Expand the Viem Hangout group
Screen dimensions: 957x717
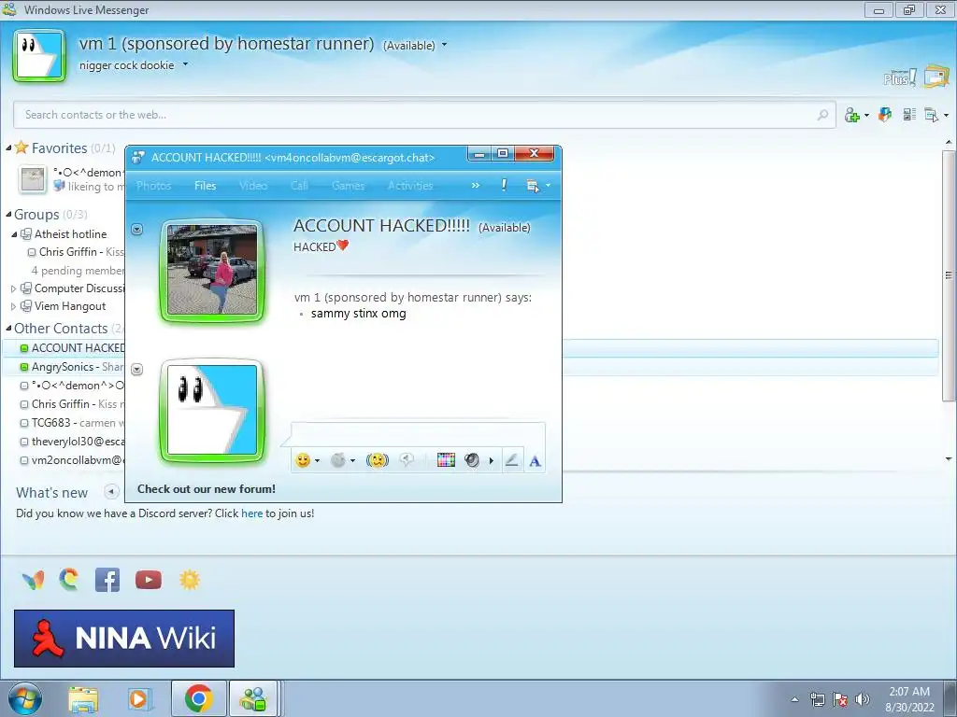pos(14,306)
